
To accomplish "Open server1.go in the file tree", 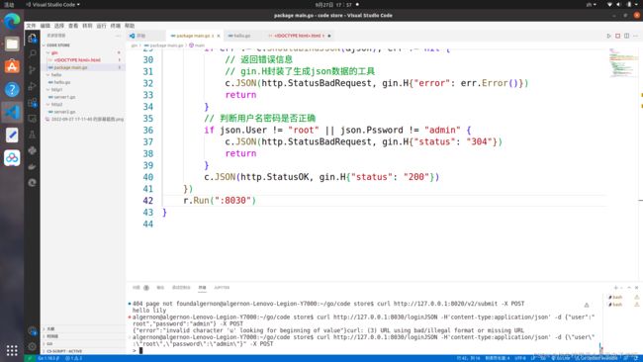I will pyautogui.click(x=64, y=97).
